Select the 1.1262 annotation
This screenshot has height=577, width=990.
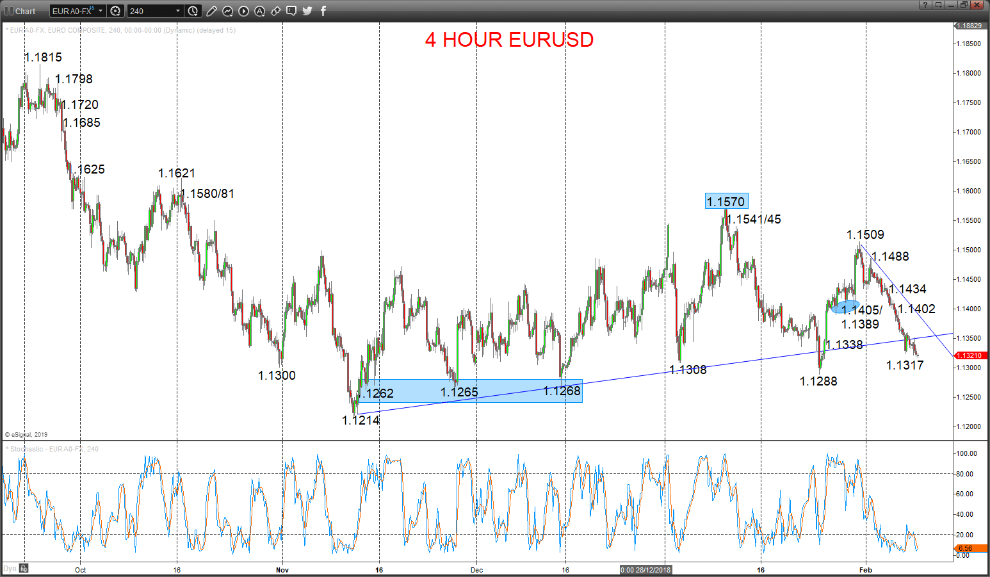[377, 393]
